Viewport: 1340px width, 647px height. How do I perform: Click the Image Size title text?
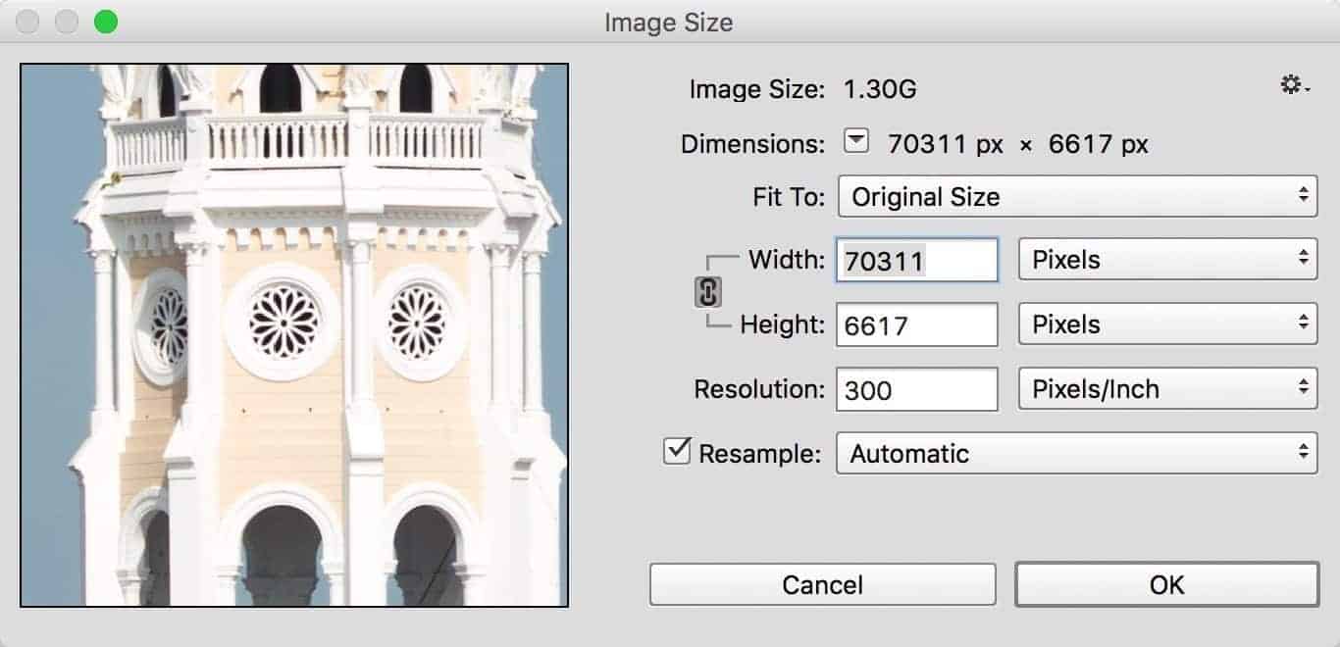[x=669, y=22]
